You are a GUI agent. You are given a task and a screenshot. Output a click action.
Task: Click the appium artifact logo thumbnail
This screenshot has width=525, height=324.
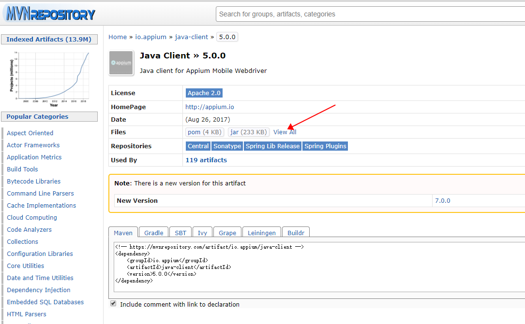tap(121, 63)
